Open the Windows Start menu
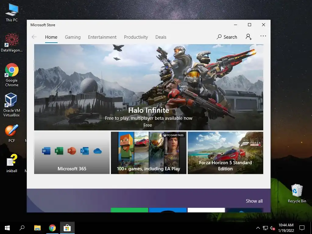 [x=7, y=228]
